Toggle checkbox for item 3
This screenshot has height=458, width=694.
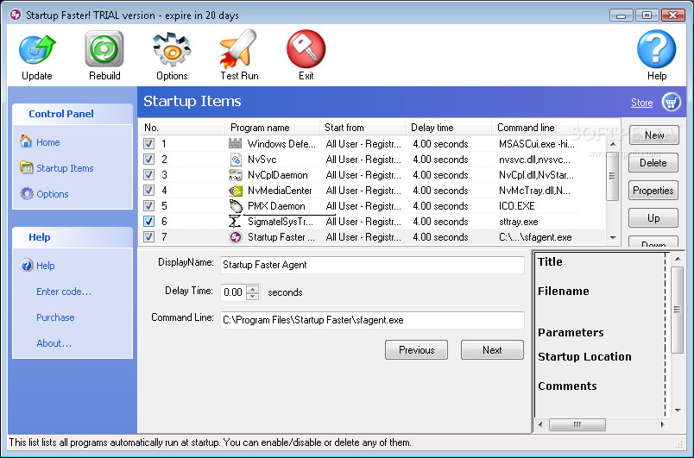[148, 174]
